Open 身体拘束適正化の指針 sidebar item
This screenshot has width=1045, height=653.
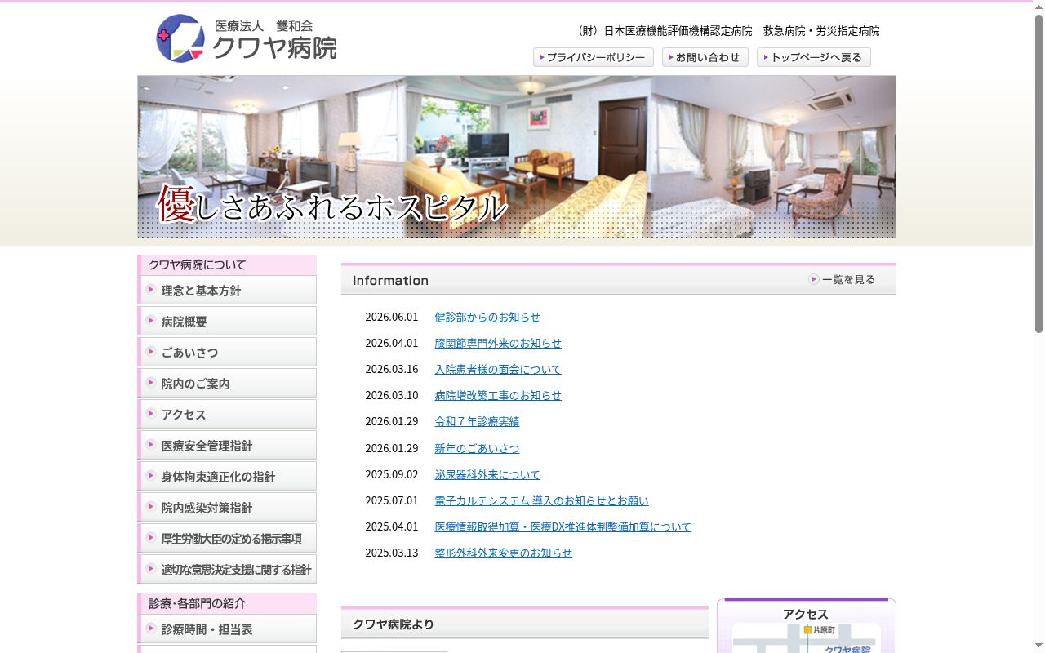(x=227, y=476)
